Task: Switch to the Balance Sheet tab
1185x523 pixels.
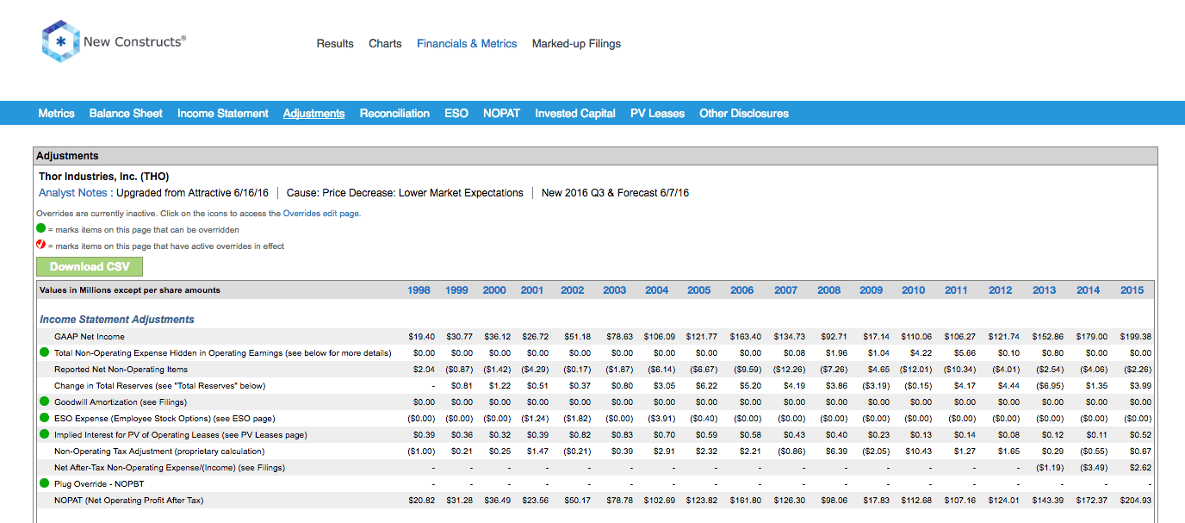Action: (126, 113)
